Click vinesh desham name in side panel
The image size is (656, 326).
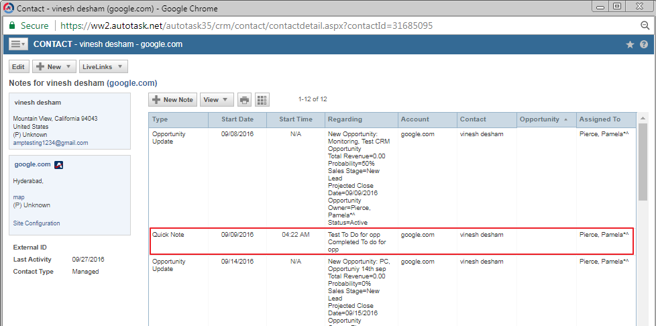[x=38, y=103]
